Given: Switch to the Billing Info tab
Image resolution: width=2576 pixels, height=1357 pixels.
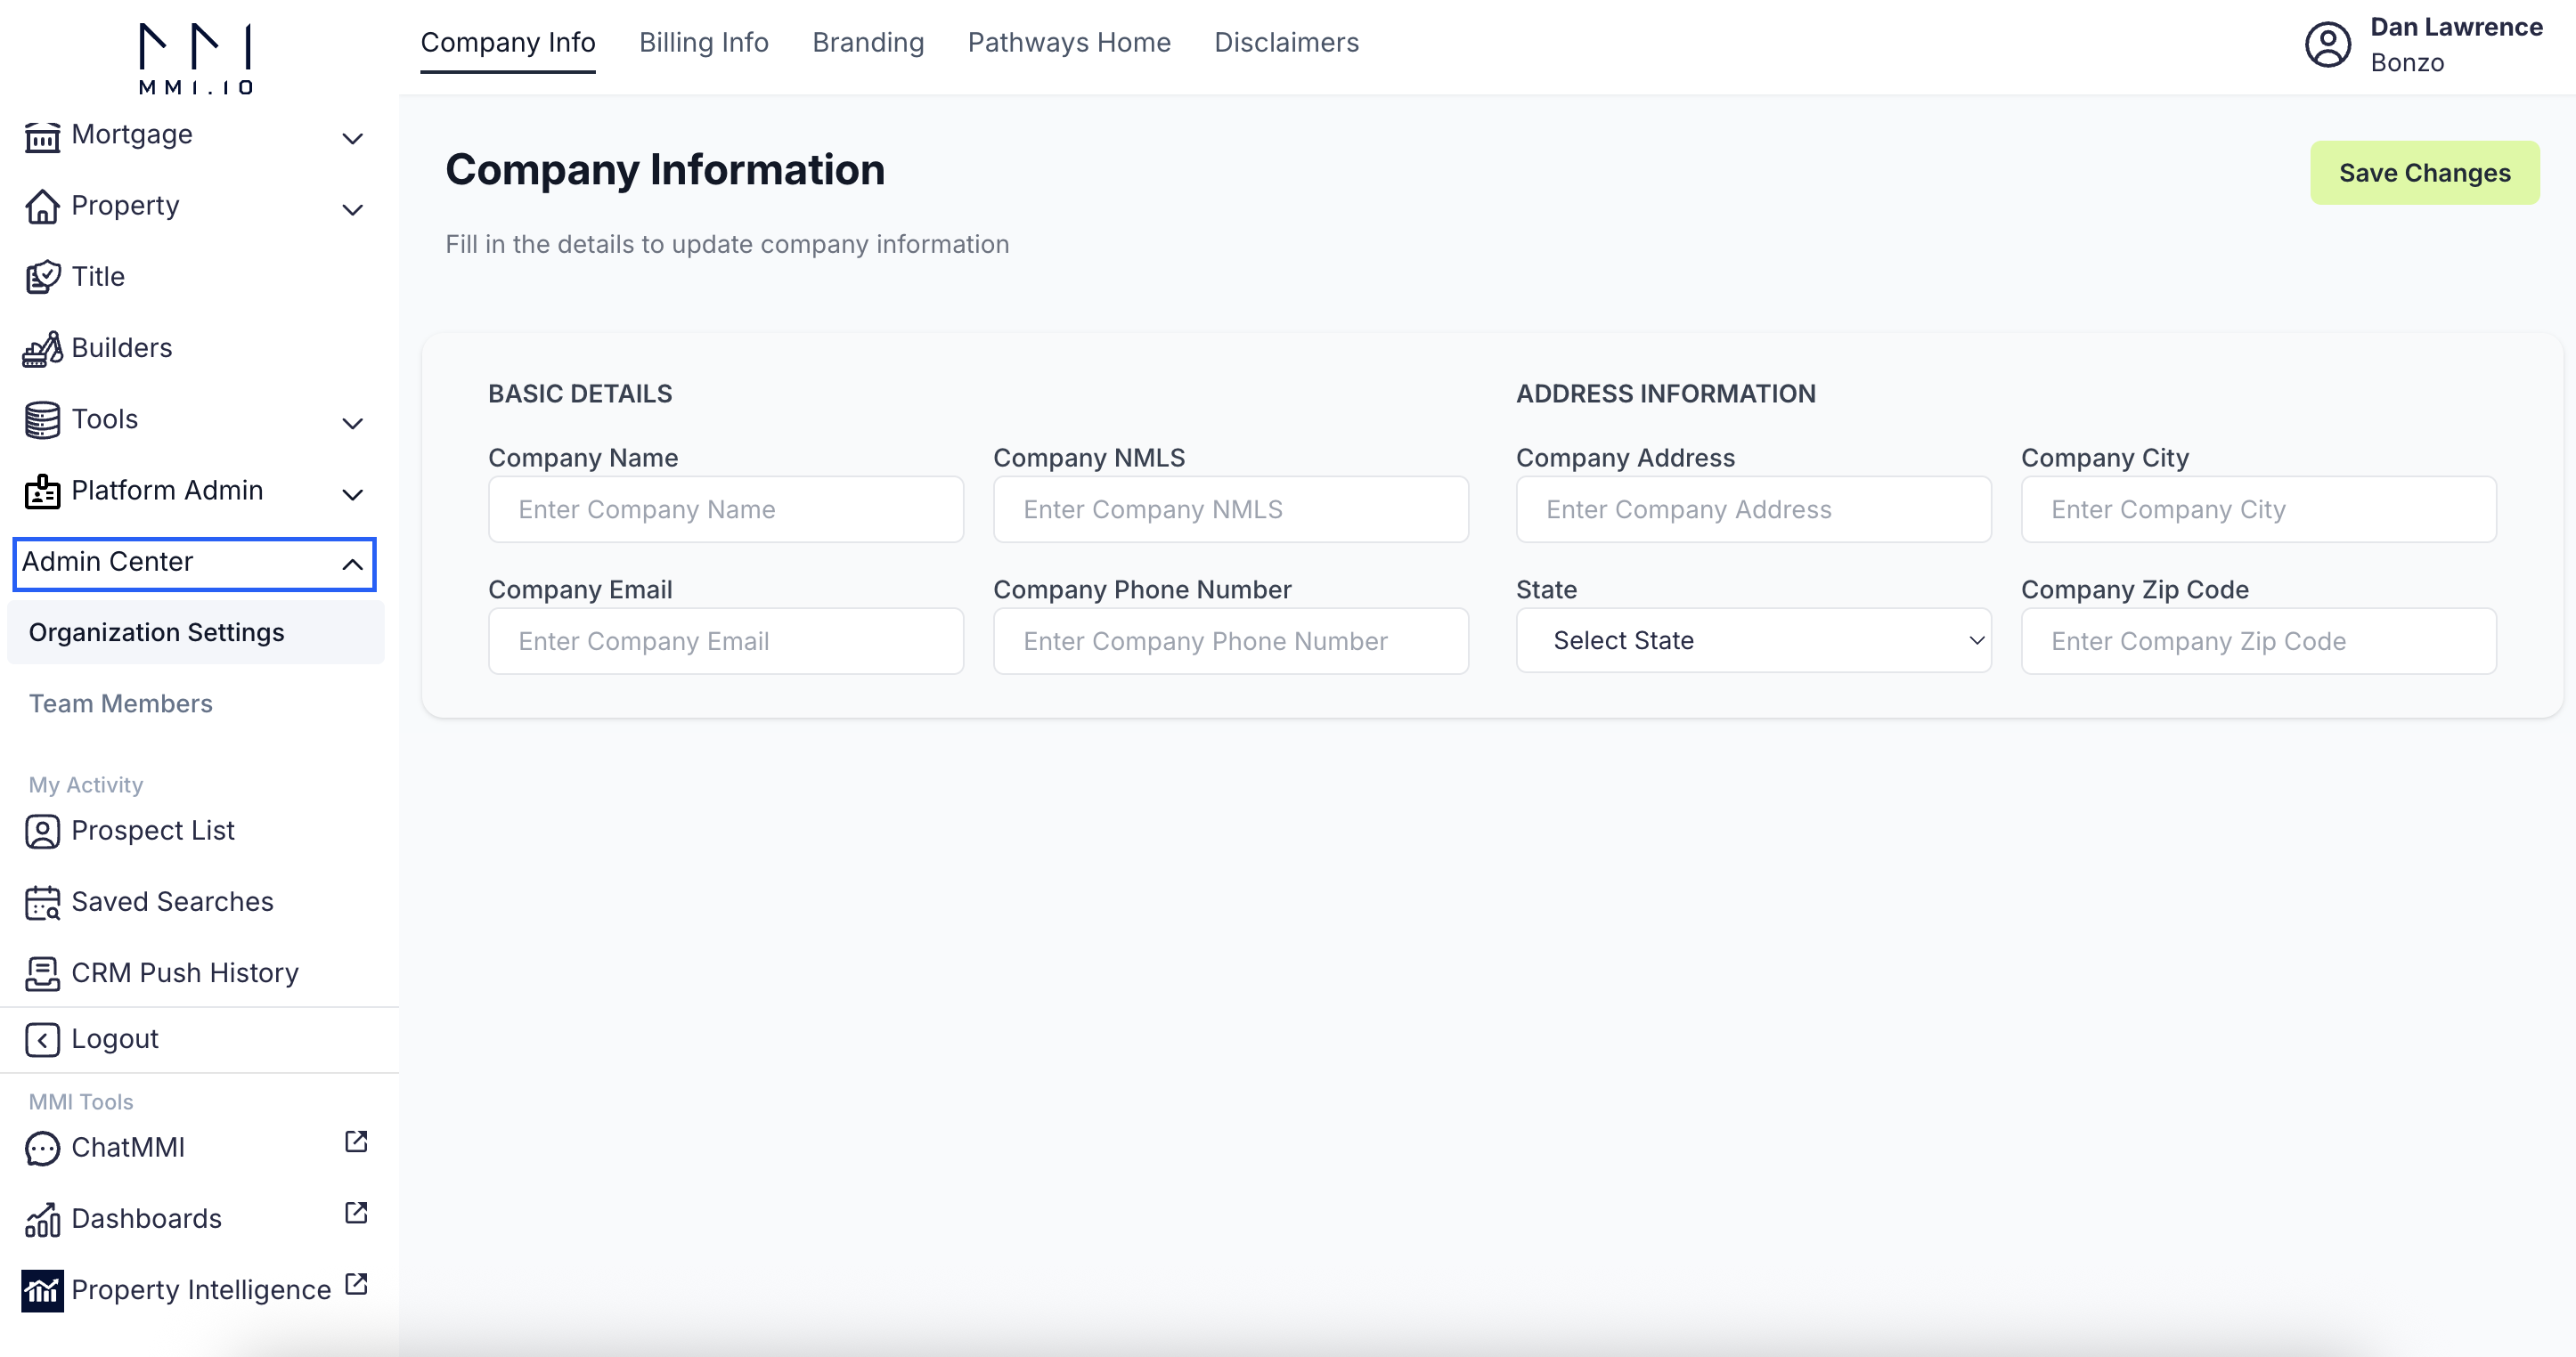Looking at the screenshot, I should [704, 43].
